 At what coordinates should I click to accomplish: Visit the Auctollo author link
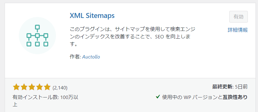(x=91, y=57)
